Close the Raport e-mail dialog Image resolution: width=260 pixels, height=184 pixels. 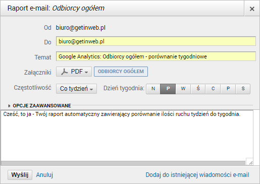252,9
